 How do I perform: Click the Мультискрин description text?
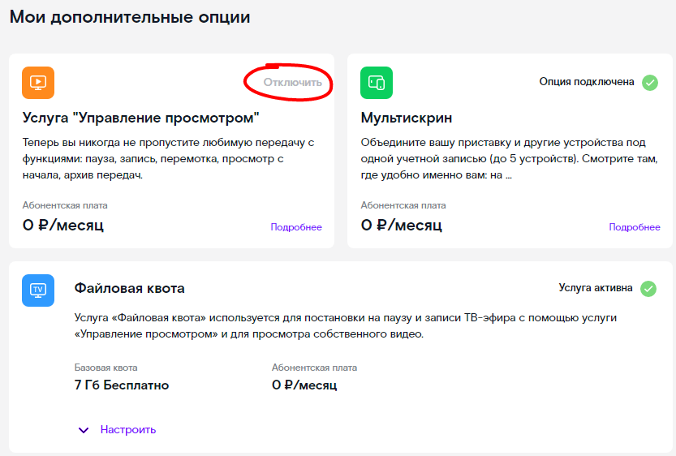tap(509, 158)
